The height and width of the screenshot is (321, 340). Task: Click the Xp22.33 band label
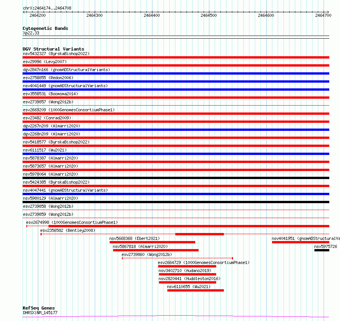click(x=31, y=33)
